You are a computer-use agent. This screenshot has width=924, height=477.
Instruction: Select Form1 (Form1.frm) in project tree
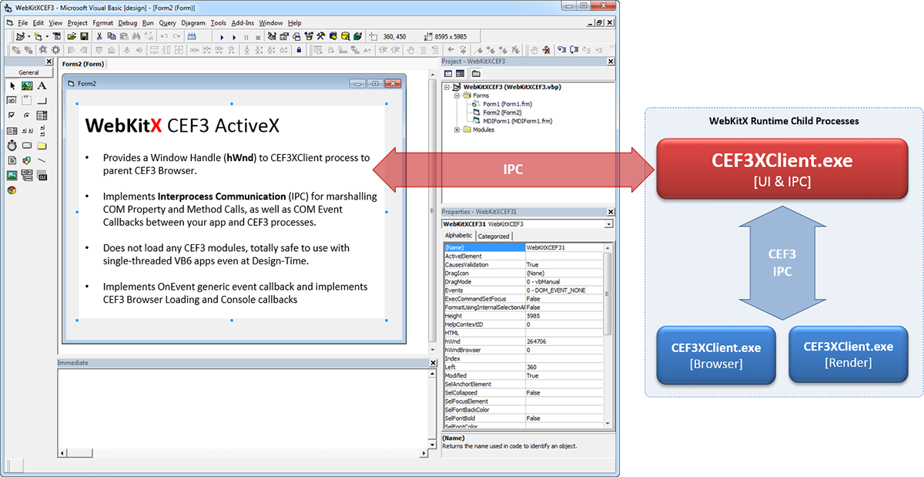click(x=507, y=104)
